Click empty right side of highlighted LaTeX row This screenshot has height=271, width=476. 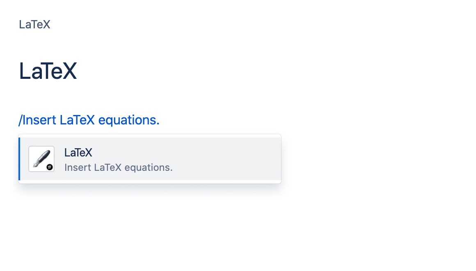click(230, 159)
